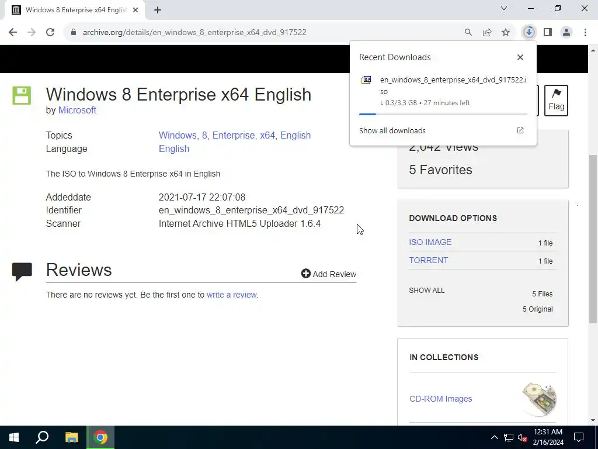The height and width of the screenshot is (449, 598).
Task: Click the page title 'Windows 8 Enterprise x64 English'
Action: tap(179, 95)
